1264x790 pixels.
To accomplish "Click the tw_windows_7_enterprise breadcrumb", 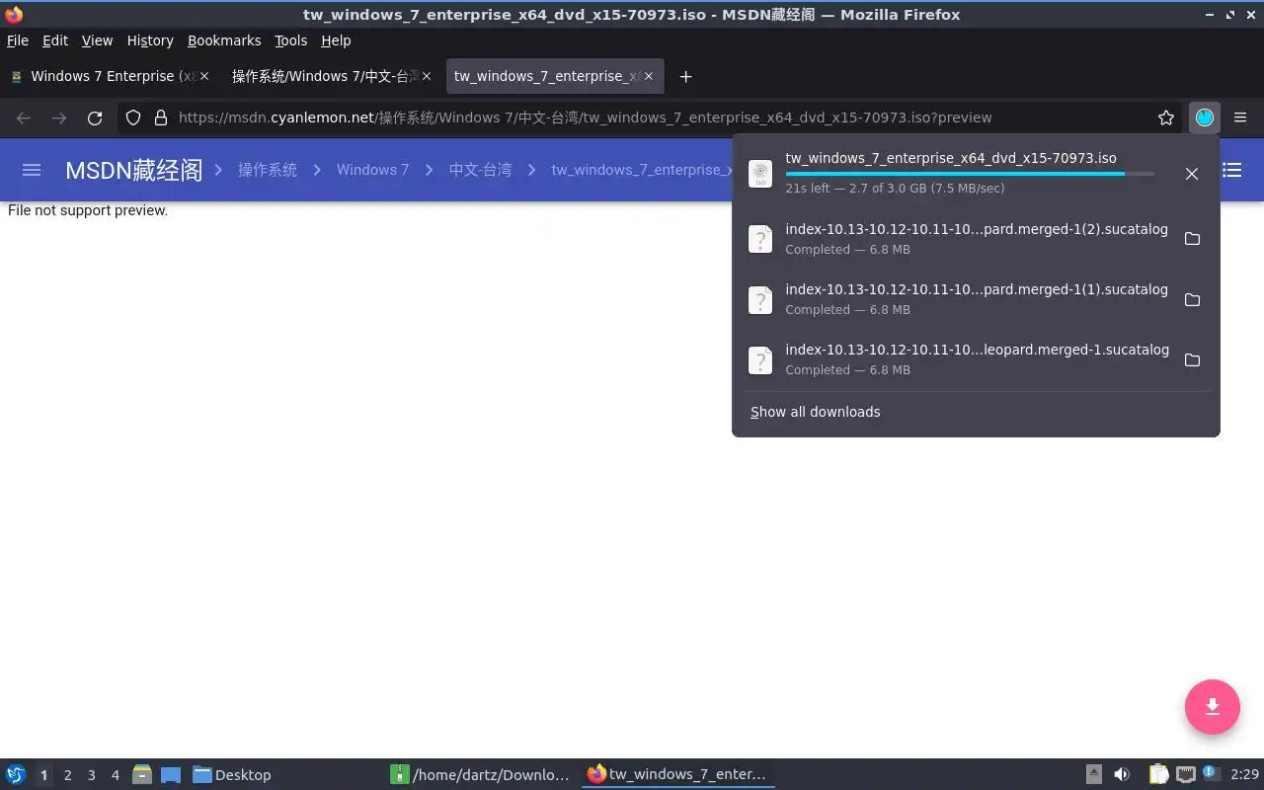I will tap(641, 170).
